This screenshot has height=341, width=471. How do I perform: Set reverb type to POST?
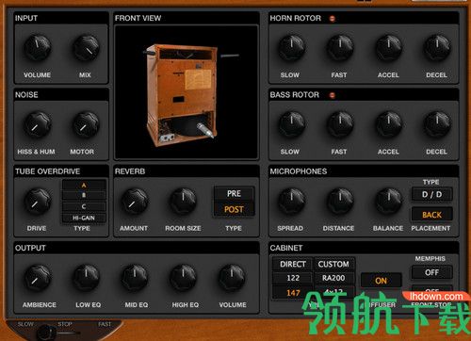pos(234,209)
